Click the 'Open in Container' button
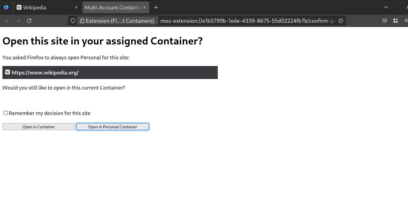 click(x=38, y=126)
